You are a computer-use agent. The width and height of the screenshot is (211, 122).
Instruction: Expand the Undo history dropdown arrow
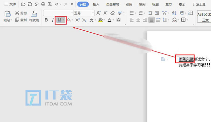60,4
